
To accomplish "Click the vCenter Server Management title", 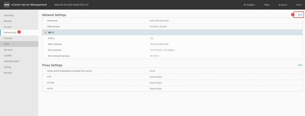I will coord(29,5).
